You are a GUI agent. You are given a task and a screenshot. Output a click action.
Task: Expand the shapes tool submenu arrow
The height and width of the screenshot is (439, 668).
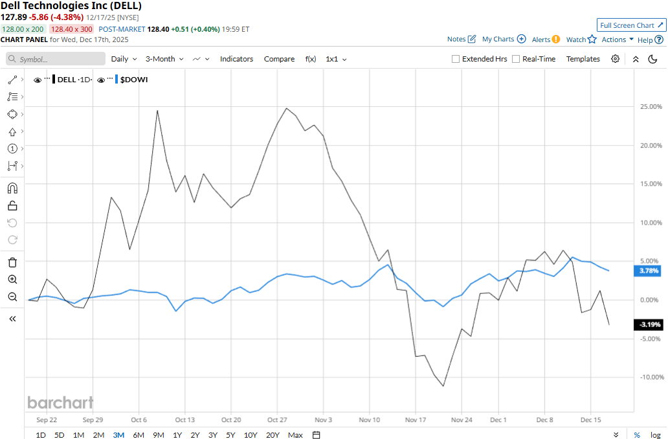tap(22, 114)
